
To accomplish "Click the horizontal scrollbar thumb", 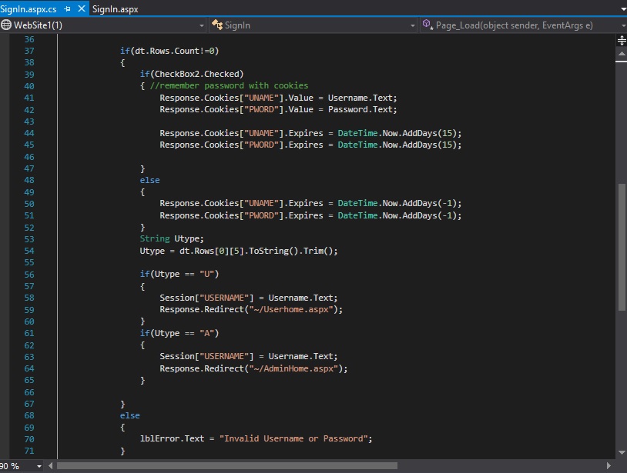I will coord(227,465).
